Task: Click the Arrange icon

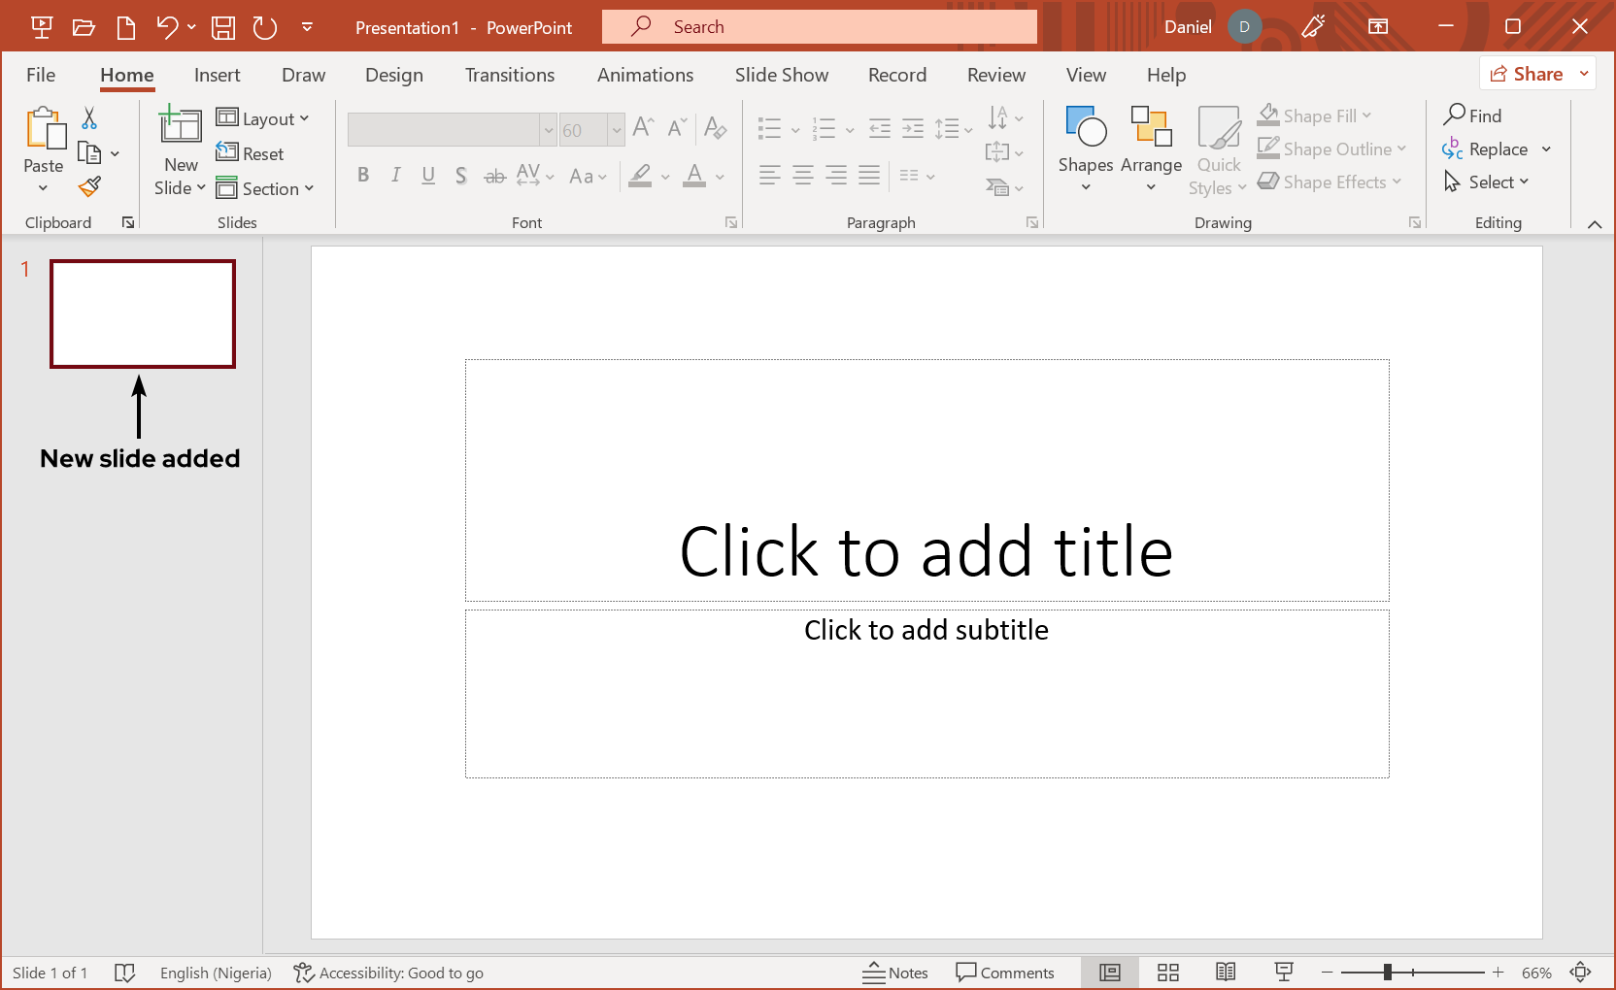Action: click(x=1151, y=148)
